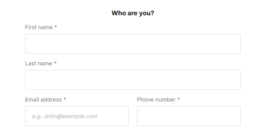Viewport: 271px width, 139px height.
Task: Click into the First name input field
Action: (133, 44)
